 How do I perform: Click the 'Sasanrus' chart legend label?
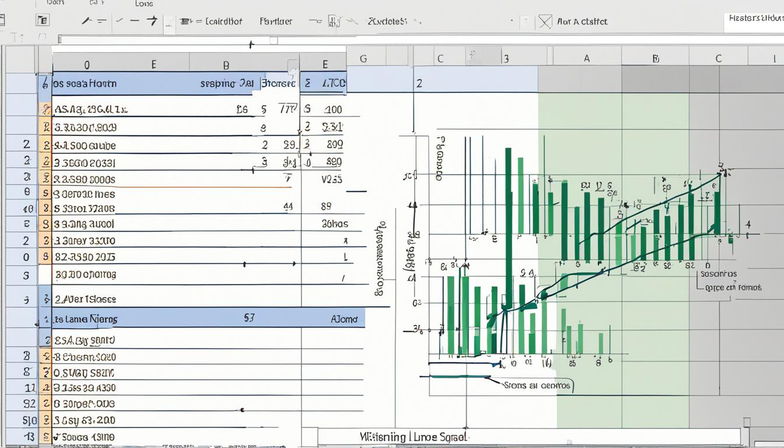pyautogui.click(x=718, y=274)
